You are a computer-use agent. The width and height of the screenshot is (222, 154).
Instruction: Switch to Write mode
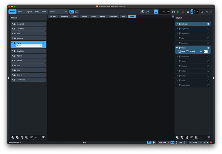click(x=20, y=12)
